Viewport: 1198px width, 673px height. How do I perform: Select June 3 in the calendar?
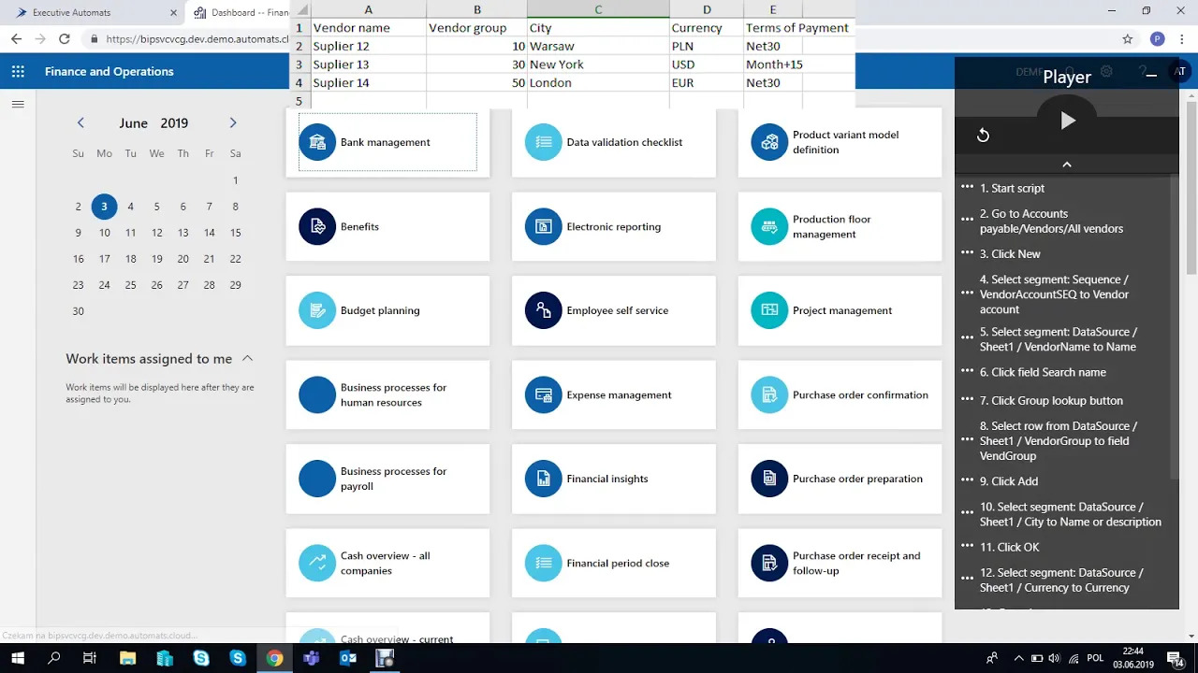coord(104,207)
